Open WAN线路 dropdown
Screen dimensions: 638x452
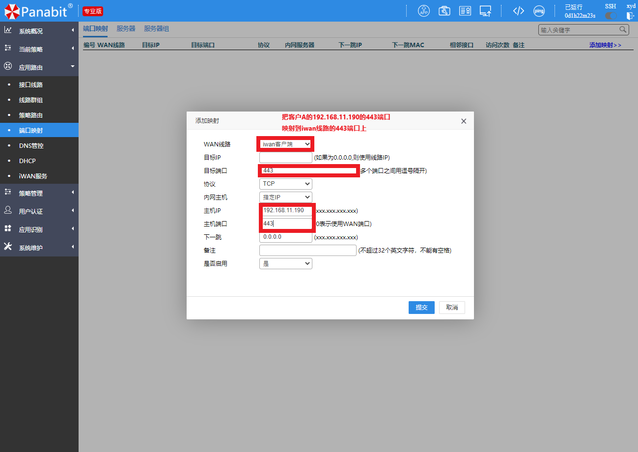[285, 144]
